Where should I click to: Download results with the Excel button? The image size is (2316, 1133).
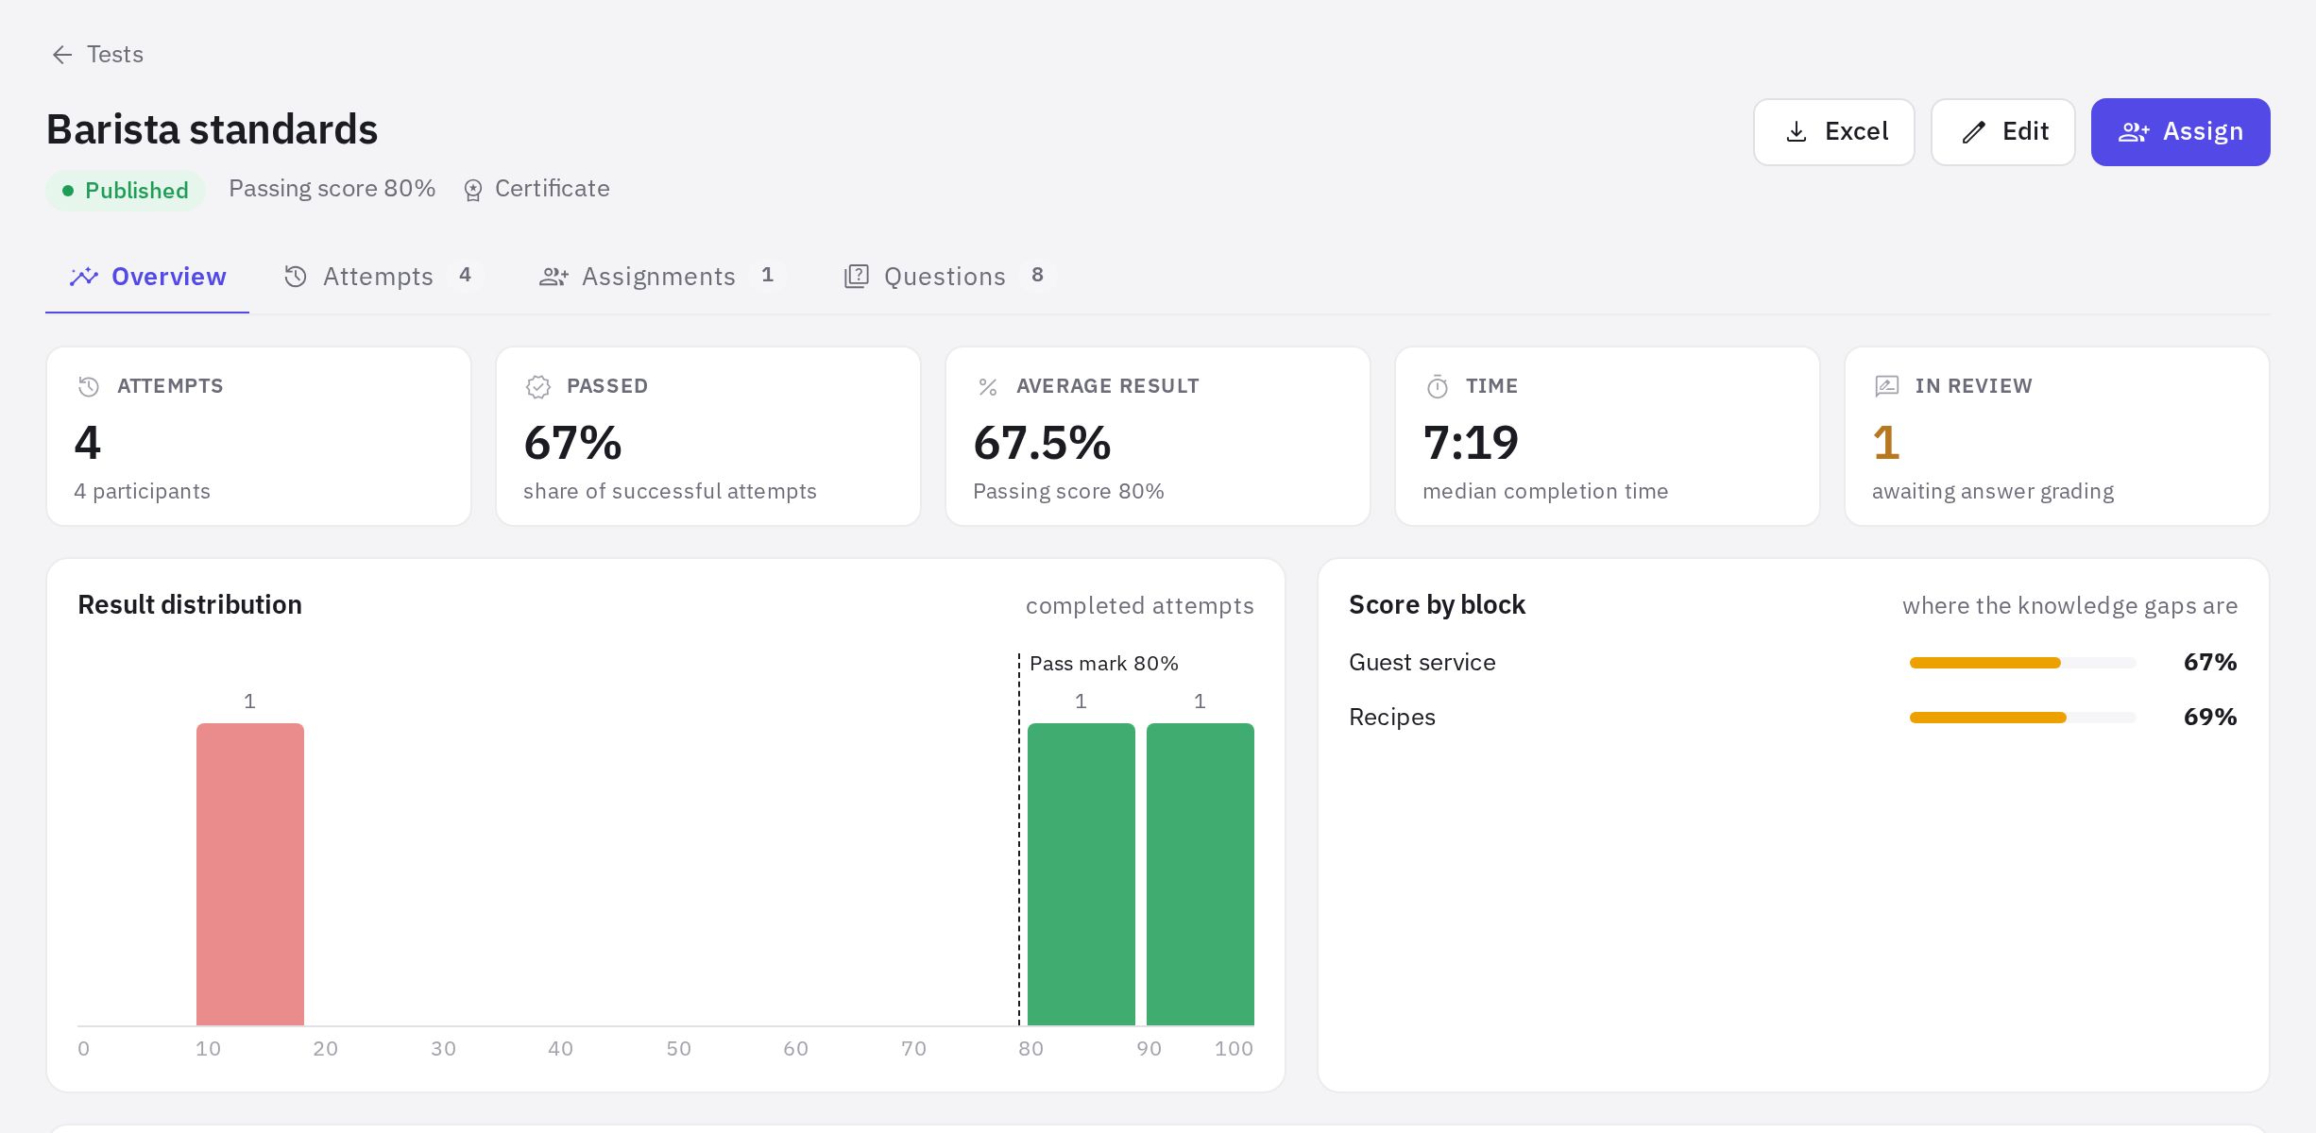point(1834,132)
